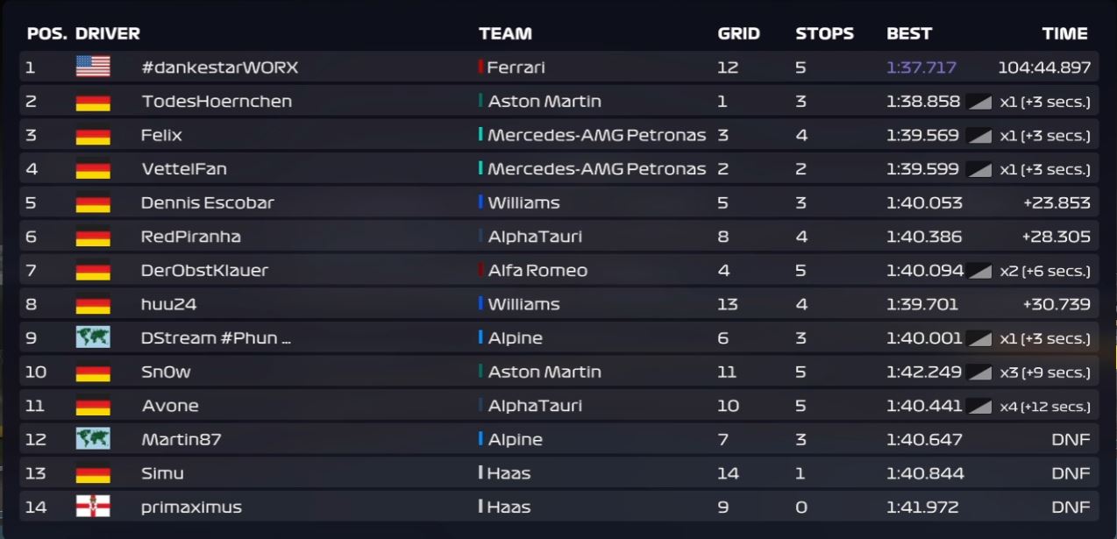The image size is (1117, 539).
Task: Click the Northern Ireland flag beside primaximus
Action: tap(93, 507)
